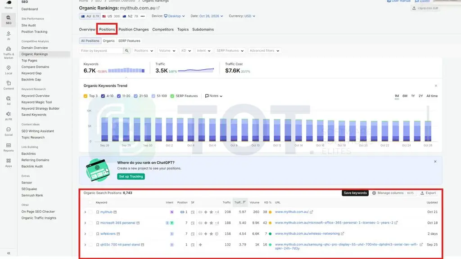The height and width of the screenshot is (259, 461).
Task: Open the Date Oct 26, 2026 dropdown
Action: click(x=211, y=16)
